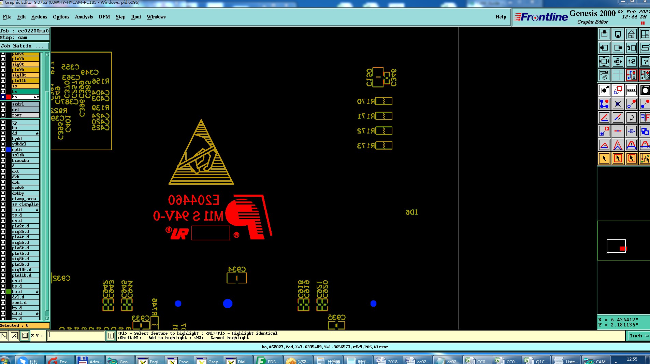This screenshot has width=650, height=364.
Task: Click the 1:2 zoom scale icon
Action: [x=632, y=61]
